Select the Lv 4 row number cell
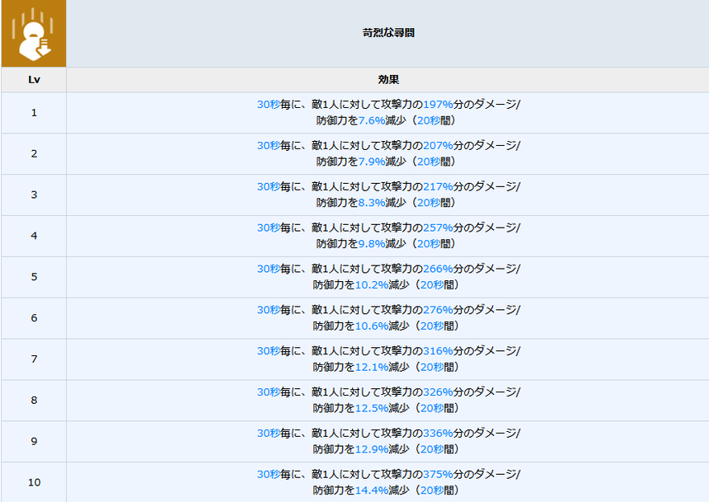Image resolution: width=709 pixels, height=502 pixels. [34, 236]
